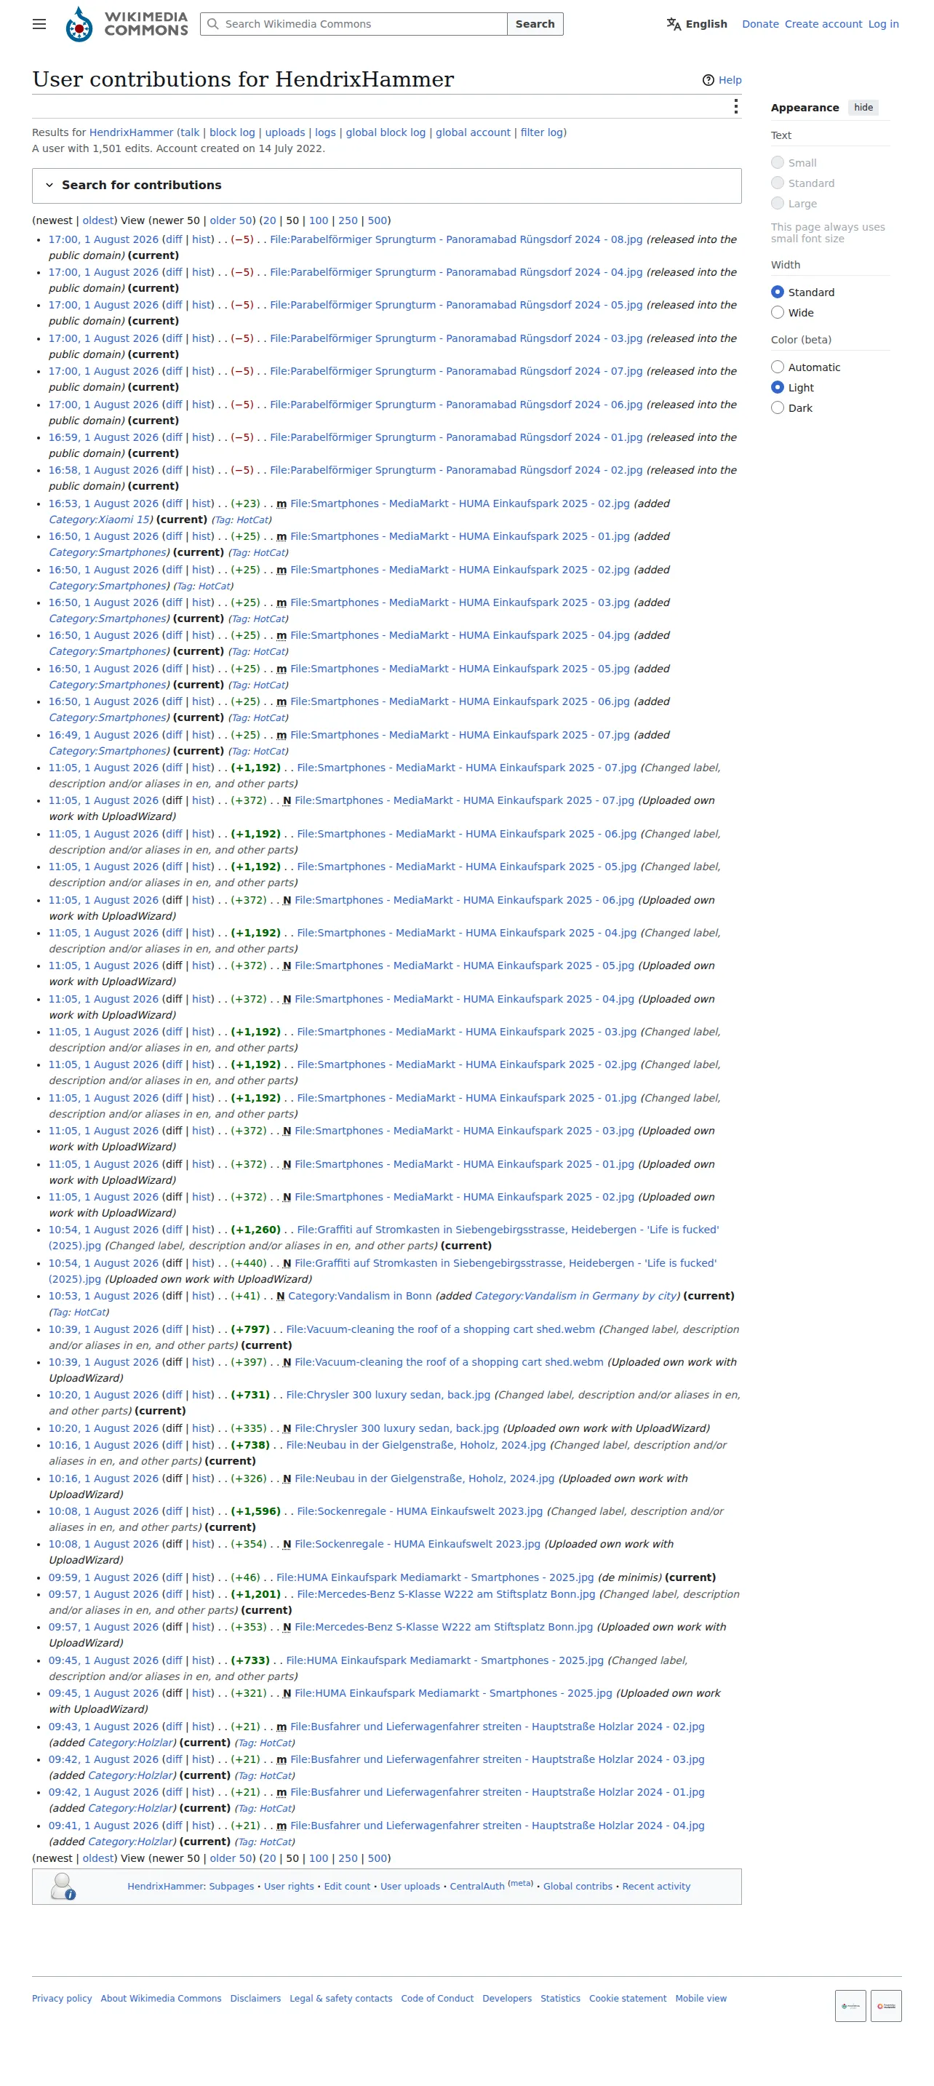Show 500 results via bottom pagination
Image resolution: width=934 pixels, height=2086 pixels.
377,1858
